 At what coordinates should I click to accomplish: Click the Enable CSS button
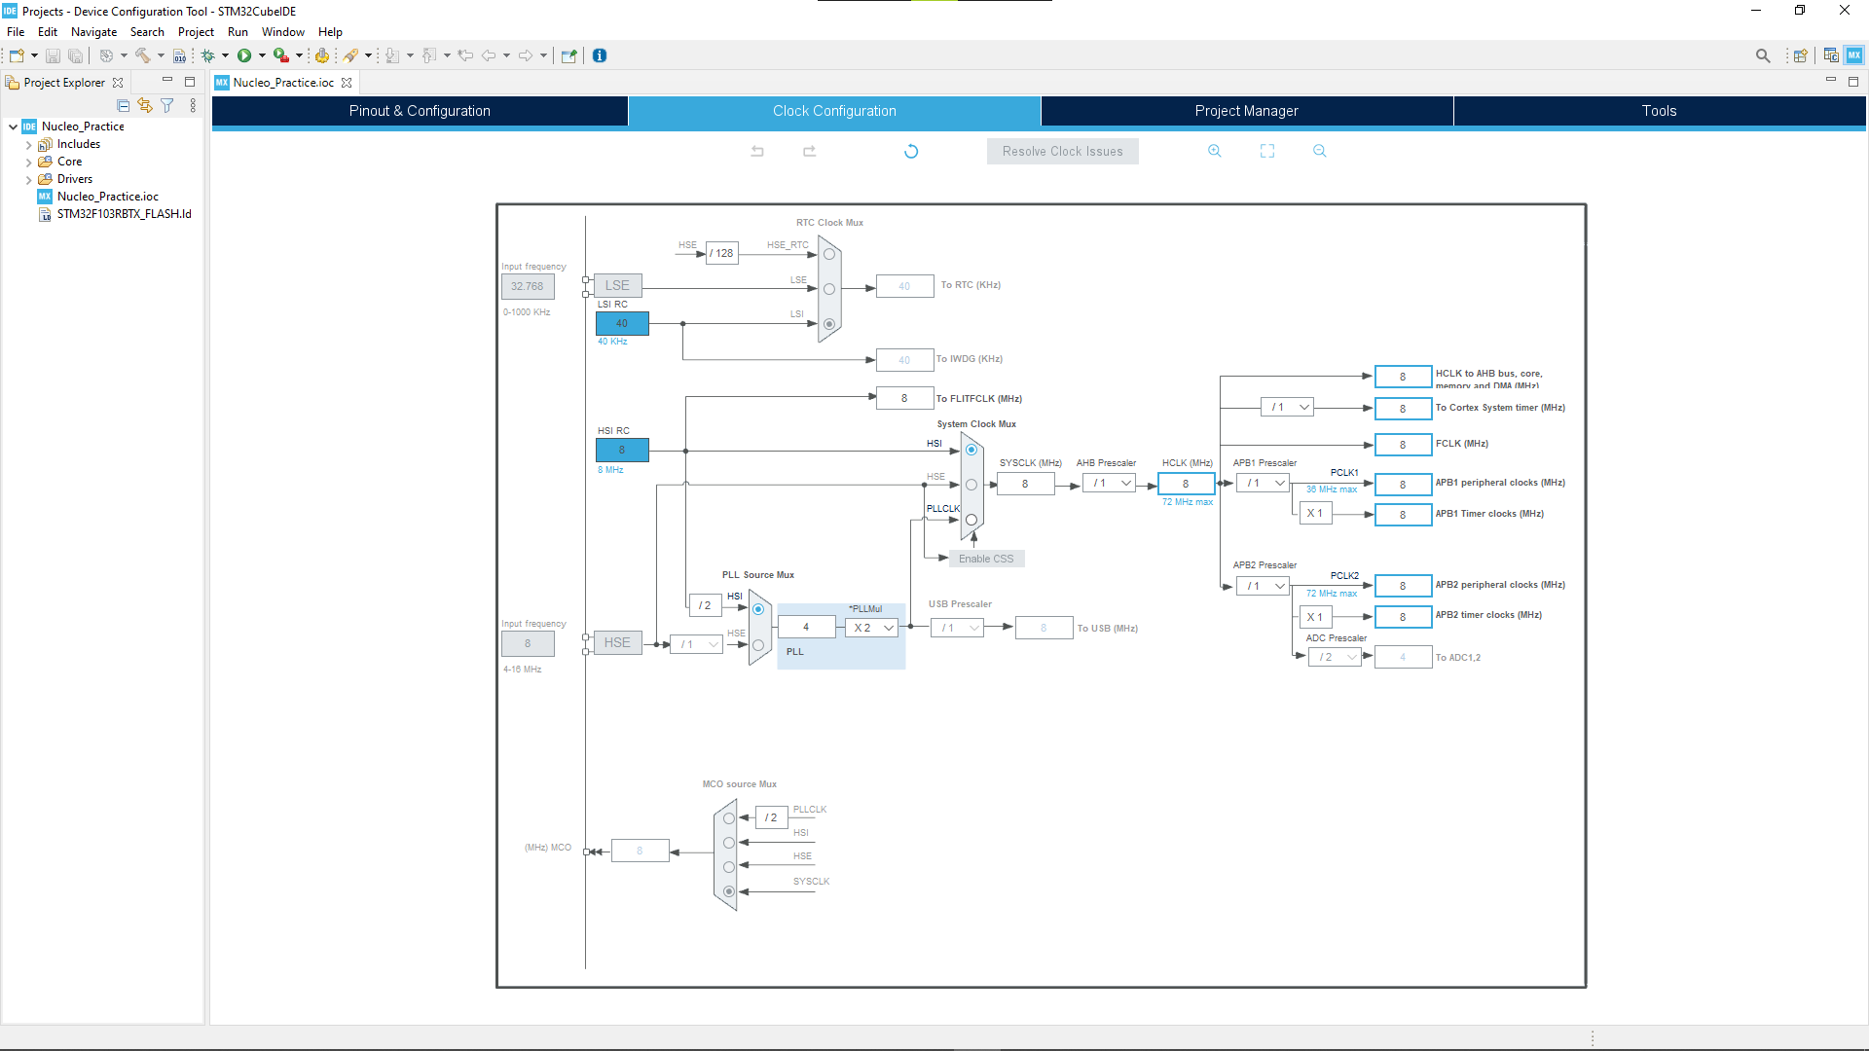click(985, 559)
